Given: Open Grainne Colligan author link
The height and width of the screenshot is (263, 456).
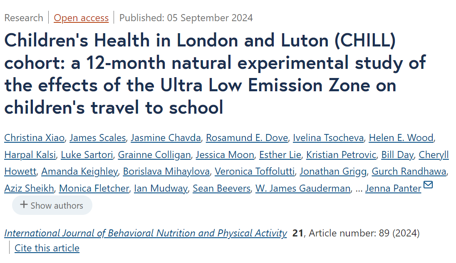Looking at the screenshot, I should (154, 155).
